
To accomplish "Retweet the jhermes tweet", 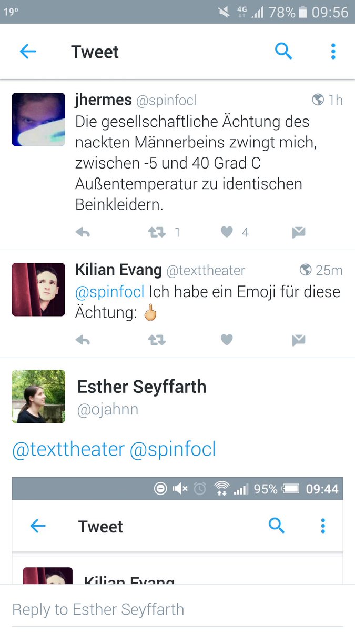I will pos(157,232).
